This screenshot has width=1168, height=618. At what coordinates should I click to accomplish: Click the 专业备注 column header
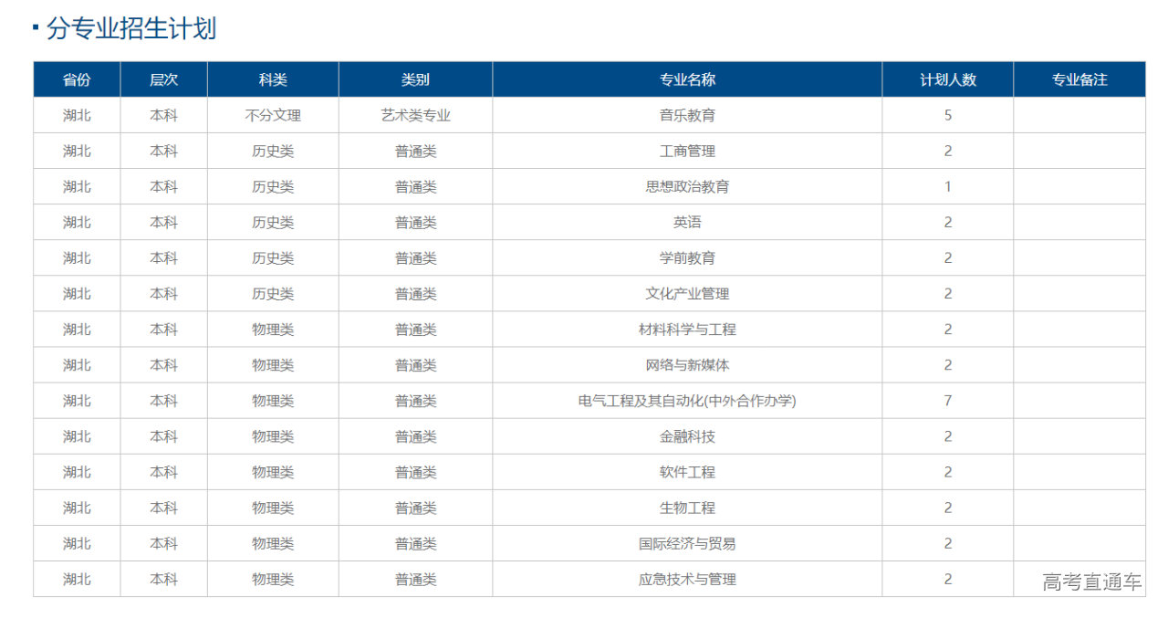point(1079,79)
